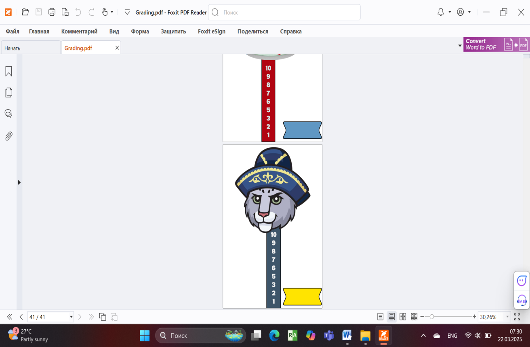Image resolution: width=530 pixels, height=347 pixels.
Task: Adjust the zoom slider handle
Action: 432,317
